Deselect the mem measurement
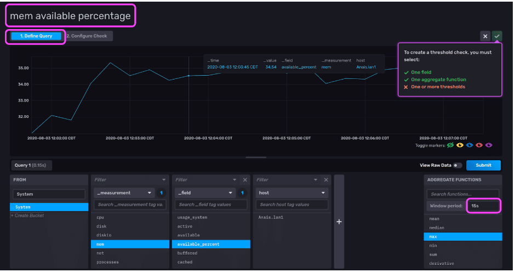Image resolution: width=515 pixels, height=272 pixels. click(x=130, y=244)
